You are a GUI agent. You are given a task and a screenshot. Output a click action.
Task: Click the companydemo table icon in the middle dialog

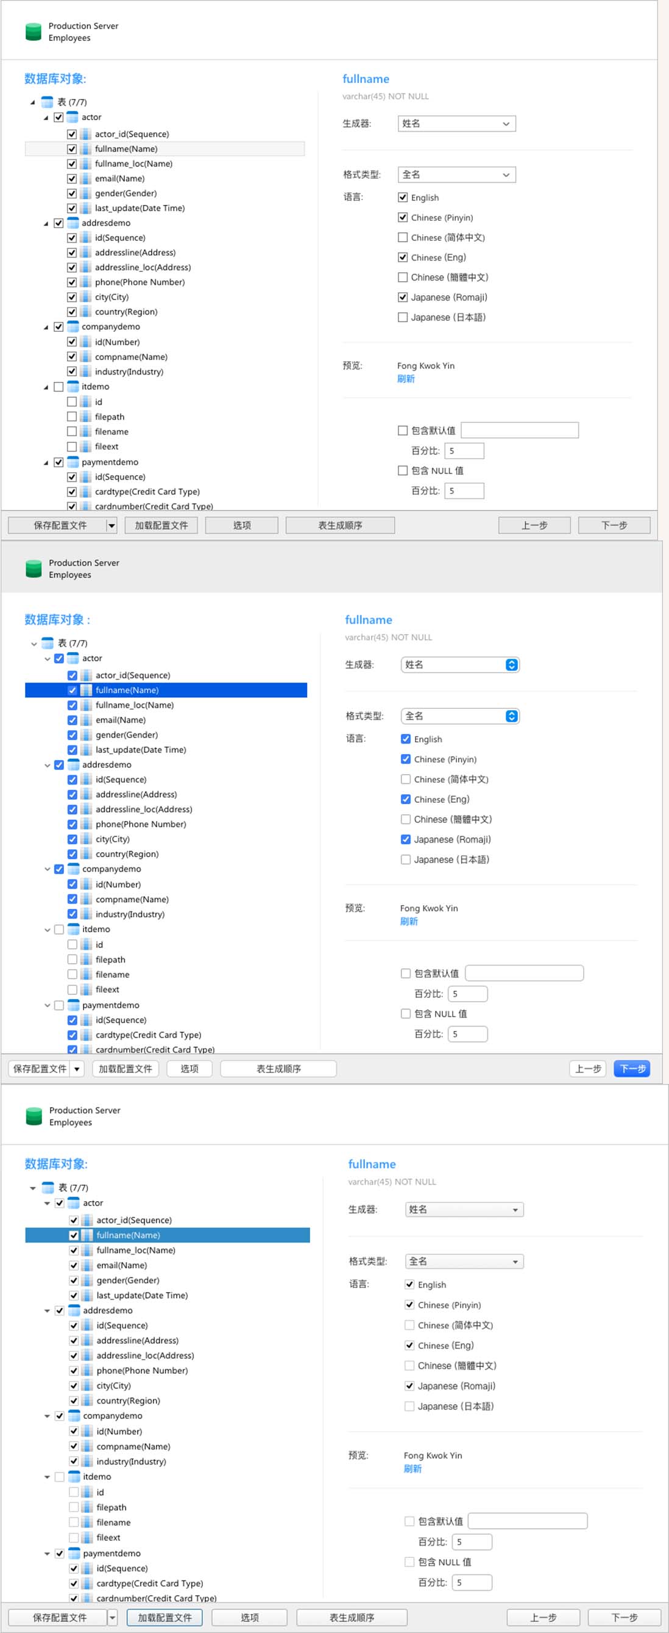pos(73,869)
